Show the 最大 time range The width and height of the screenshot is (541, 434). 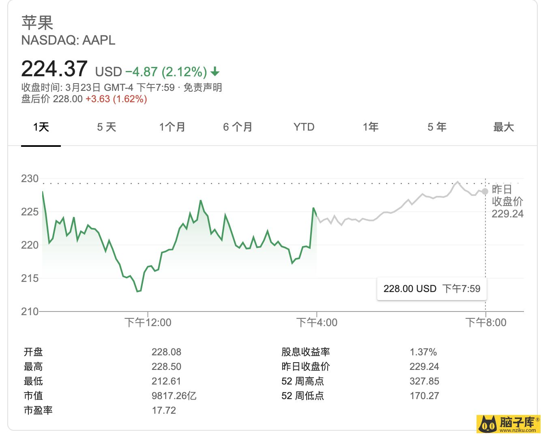[503, 127]
